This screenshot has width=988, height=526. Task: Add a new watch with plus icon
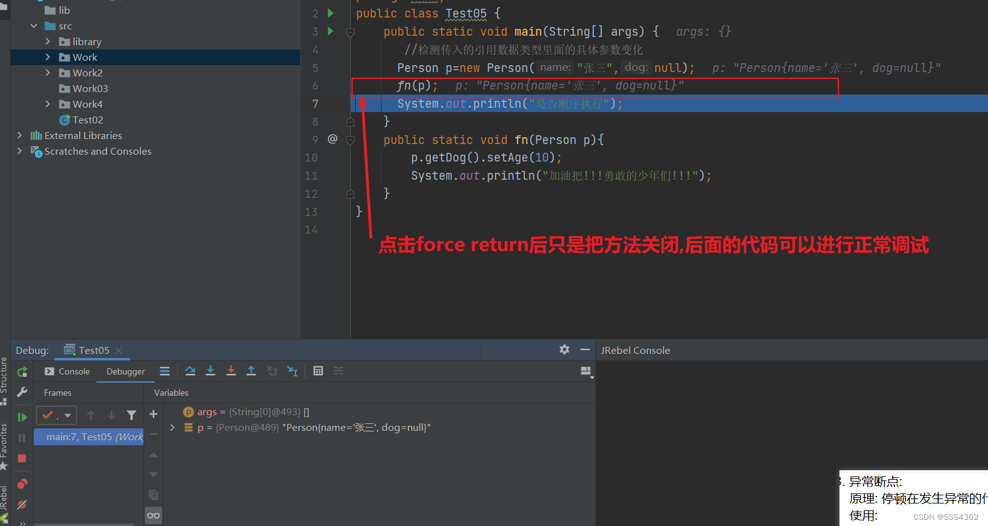[153, 414]
